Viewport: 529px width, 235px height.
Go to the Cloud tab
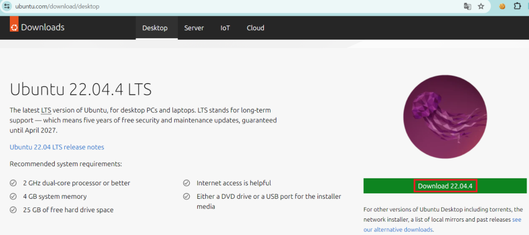(x=255, y=28)
